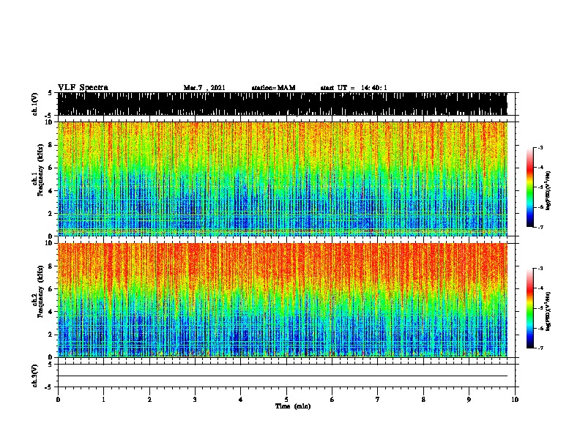The height and width of the screenshot is (448, 580).
Task: Click the flat ch.3 voltage trace line
Action: [x=282, y=376]
